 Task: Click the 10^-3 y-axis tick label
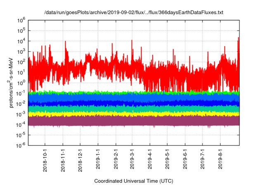[x=21, y=114]
